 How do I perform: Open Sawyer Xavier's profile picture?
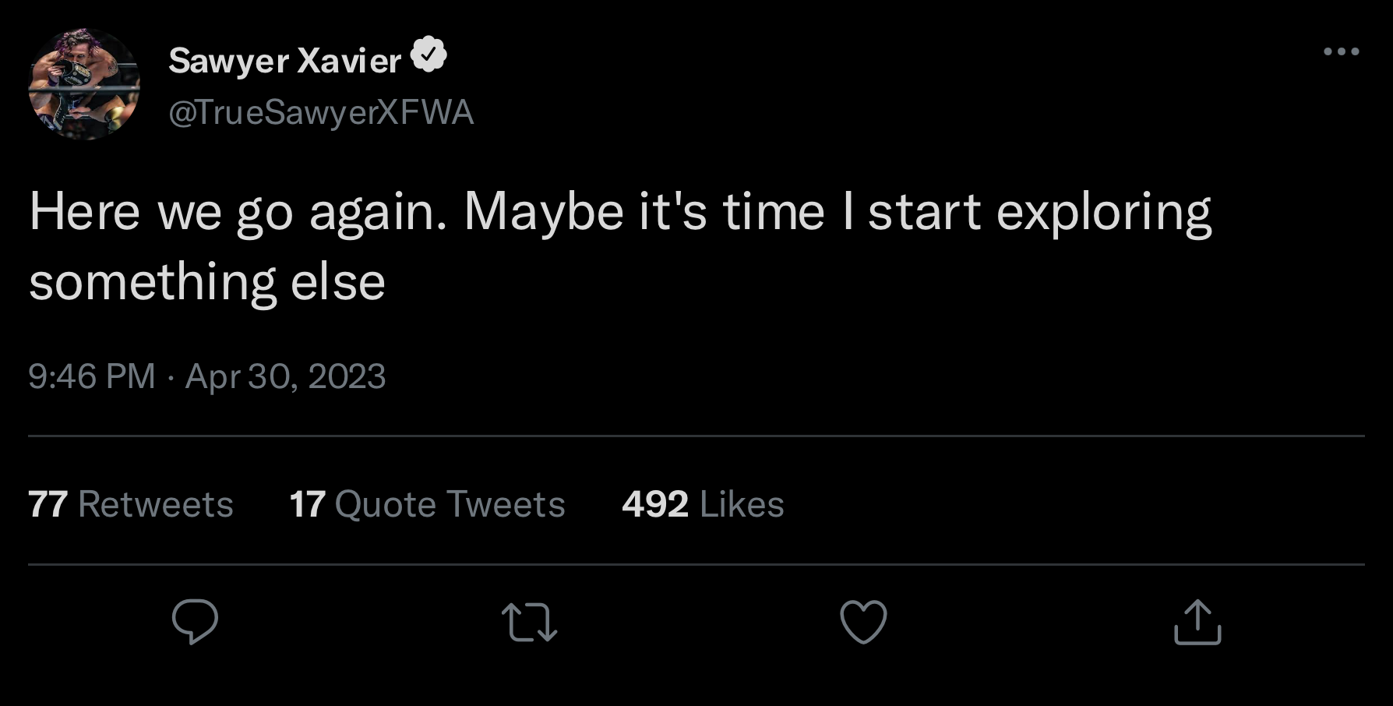[x=84, y=84]
